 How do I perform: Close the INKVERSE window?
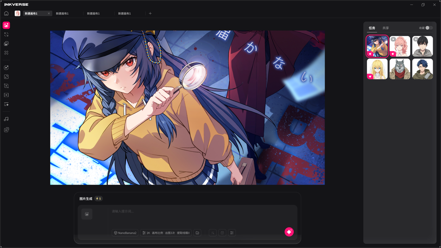pos(434,5)
